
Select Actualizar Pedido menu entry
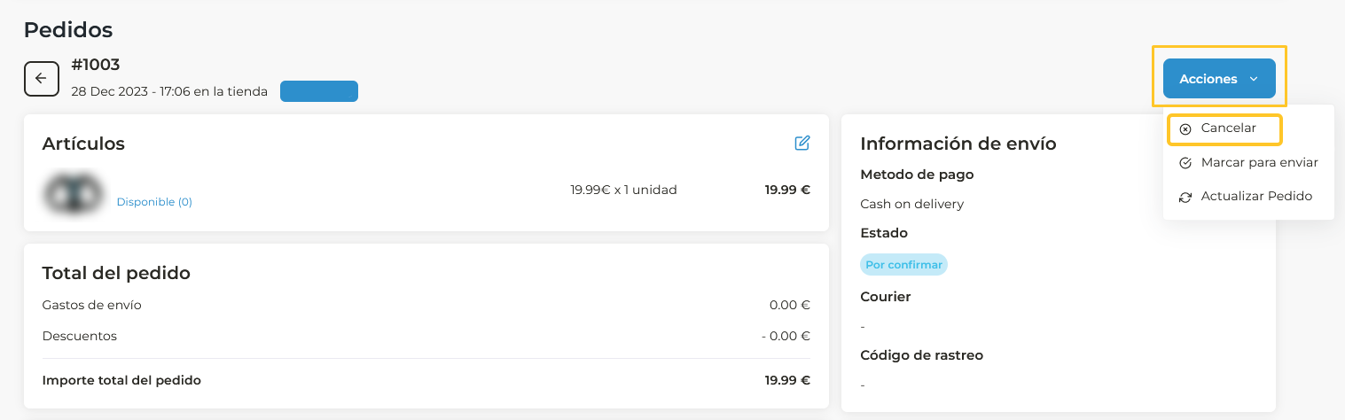click(x=1255, y=196)
